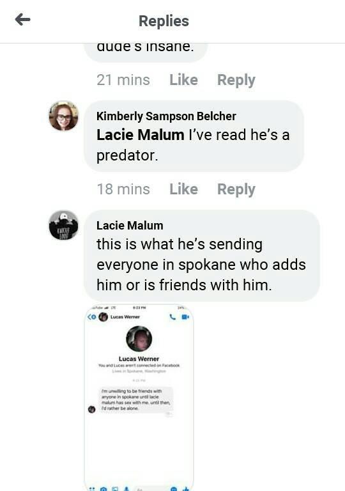The image size is (345, 491).
Task: Like the comment posted 21 mins ago
Action: tap(183, 80)
